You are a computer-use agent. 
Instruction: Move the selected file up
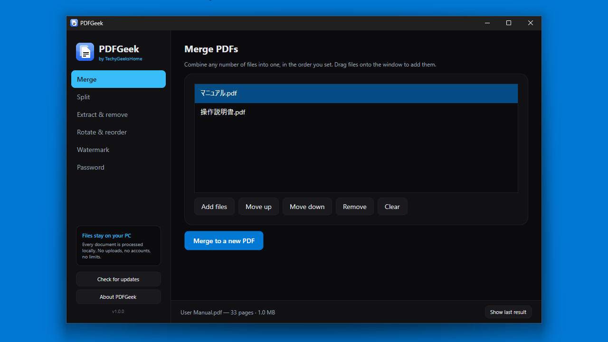pos(258,207)
